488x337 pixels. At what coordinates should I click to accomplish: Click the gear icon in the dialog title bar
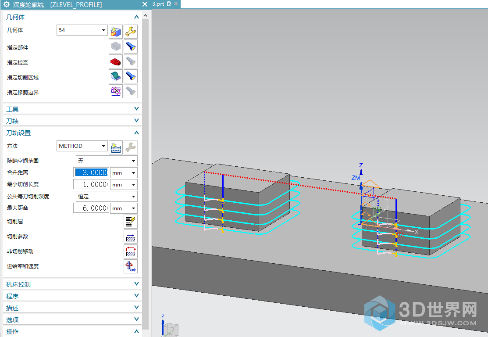coord(7,4)
